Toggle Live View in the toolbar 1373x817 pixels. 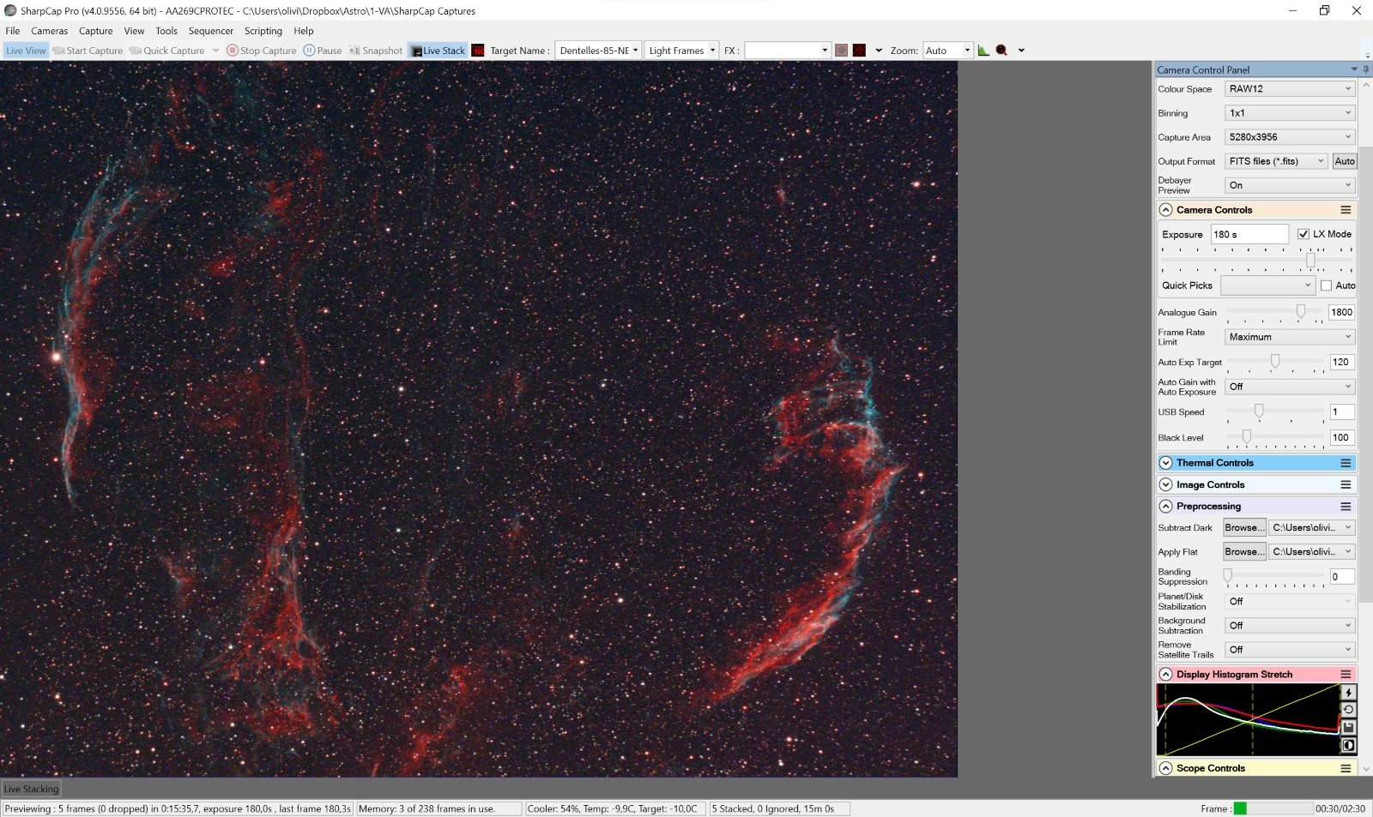pyautogui.click(x=26, y=51)
